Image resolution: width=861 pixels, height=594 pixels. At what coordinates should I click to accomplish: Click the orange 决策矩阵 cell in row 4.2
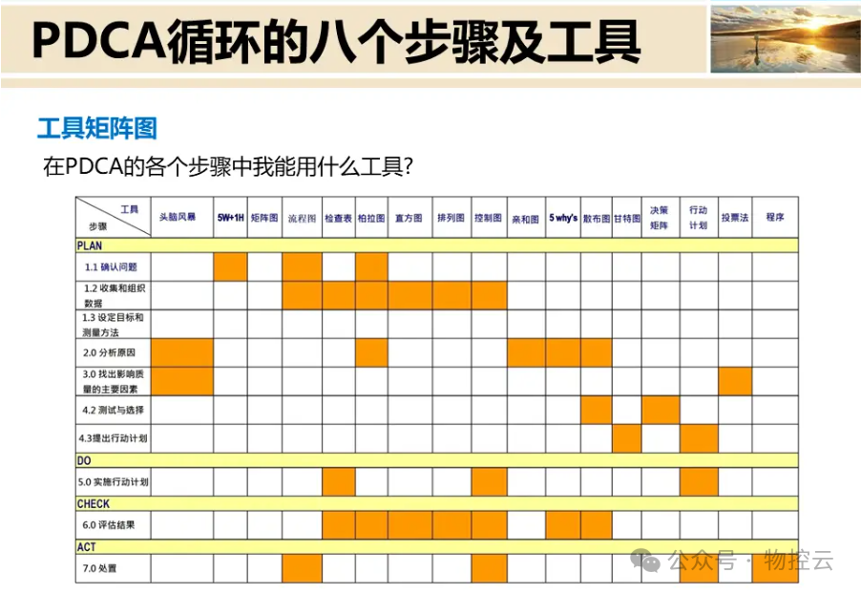pos(660,410)
